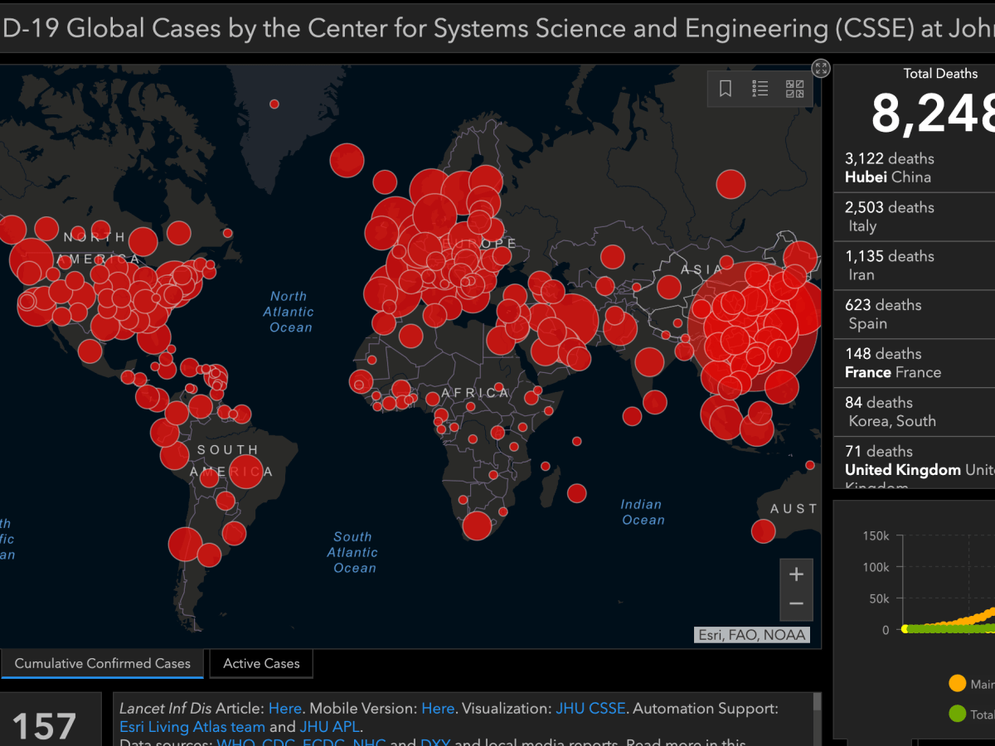The image size is (995, 746).
Task: Zoom in with the plus button
Action: pyautogui.click(x=796, y=574)
